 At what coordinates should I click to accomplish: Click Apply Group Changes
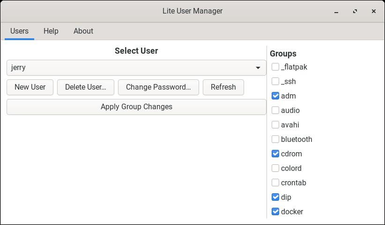[x=136, y=107]
